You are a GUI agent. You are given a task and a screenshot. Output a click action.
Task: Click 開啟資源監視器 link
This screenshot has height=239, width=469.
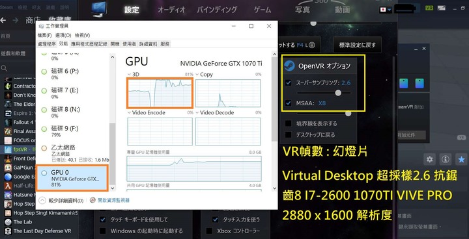(113, 200)
